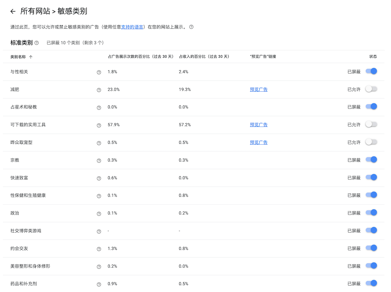Click the back arrow to return to all sites
This screenshot has height=292, width=391.
13,11
